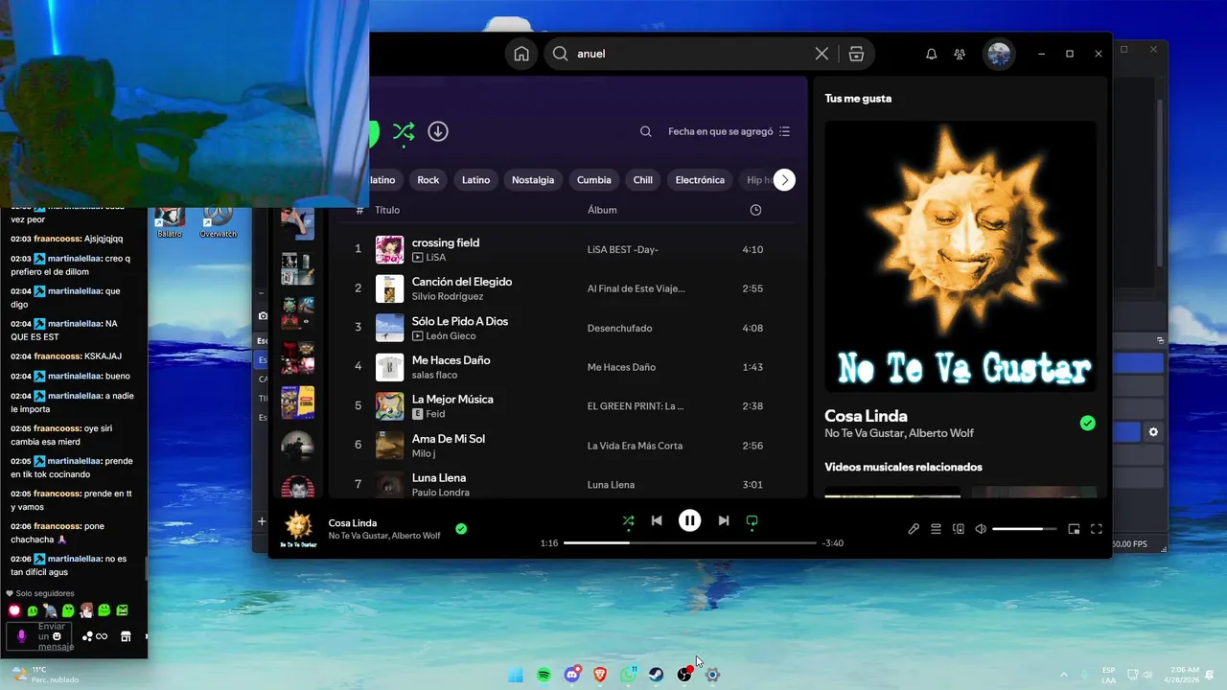Open the infinity icon in chat
Screen dimensions: 1227x690
click(102, 636)
